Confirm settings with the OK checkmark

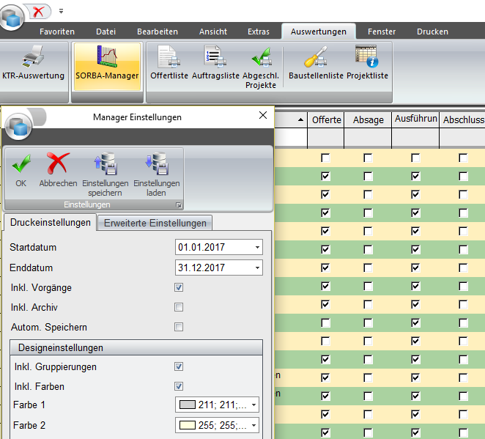[x=21, y=170]
